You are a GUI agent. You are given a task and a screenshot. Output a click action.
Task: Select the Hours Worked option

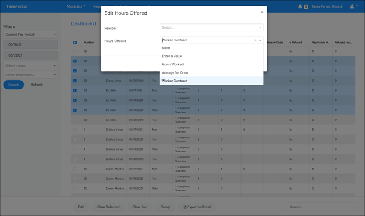[211, 64]
